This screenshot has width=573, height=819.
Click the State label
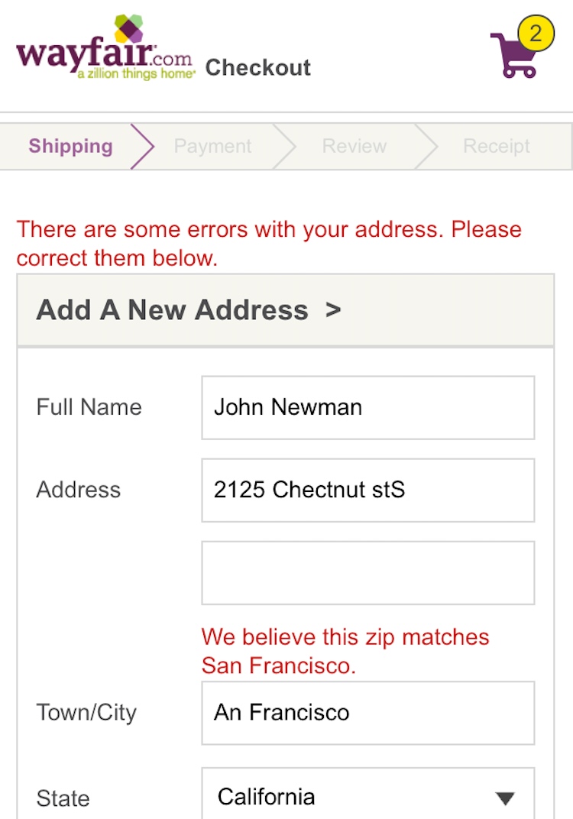[63, 799]
